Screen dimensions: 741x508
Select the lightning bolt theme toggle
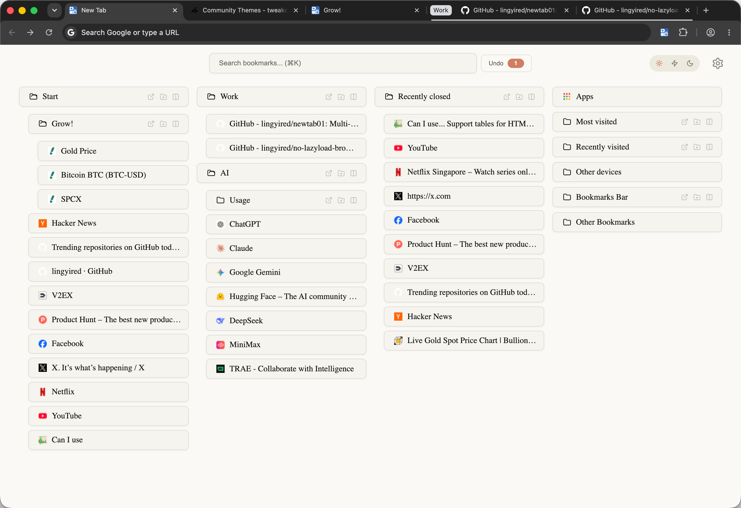tap(675, 63)
